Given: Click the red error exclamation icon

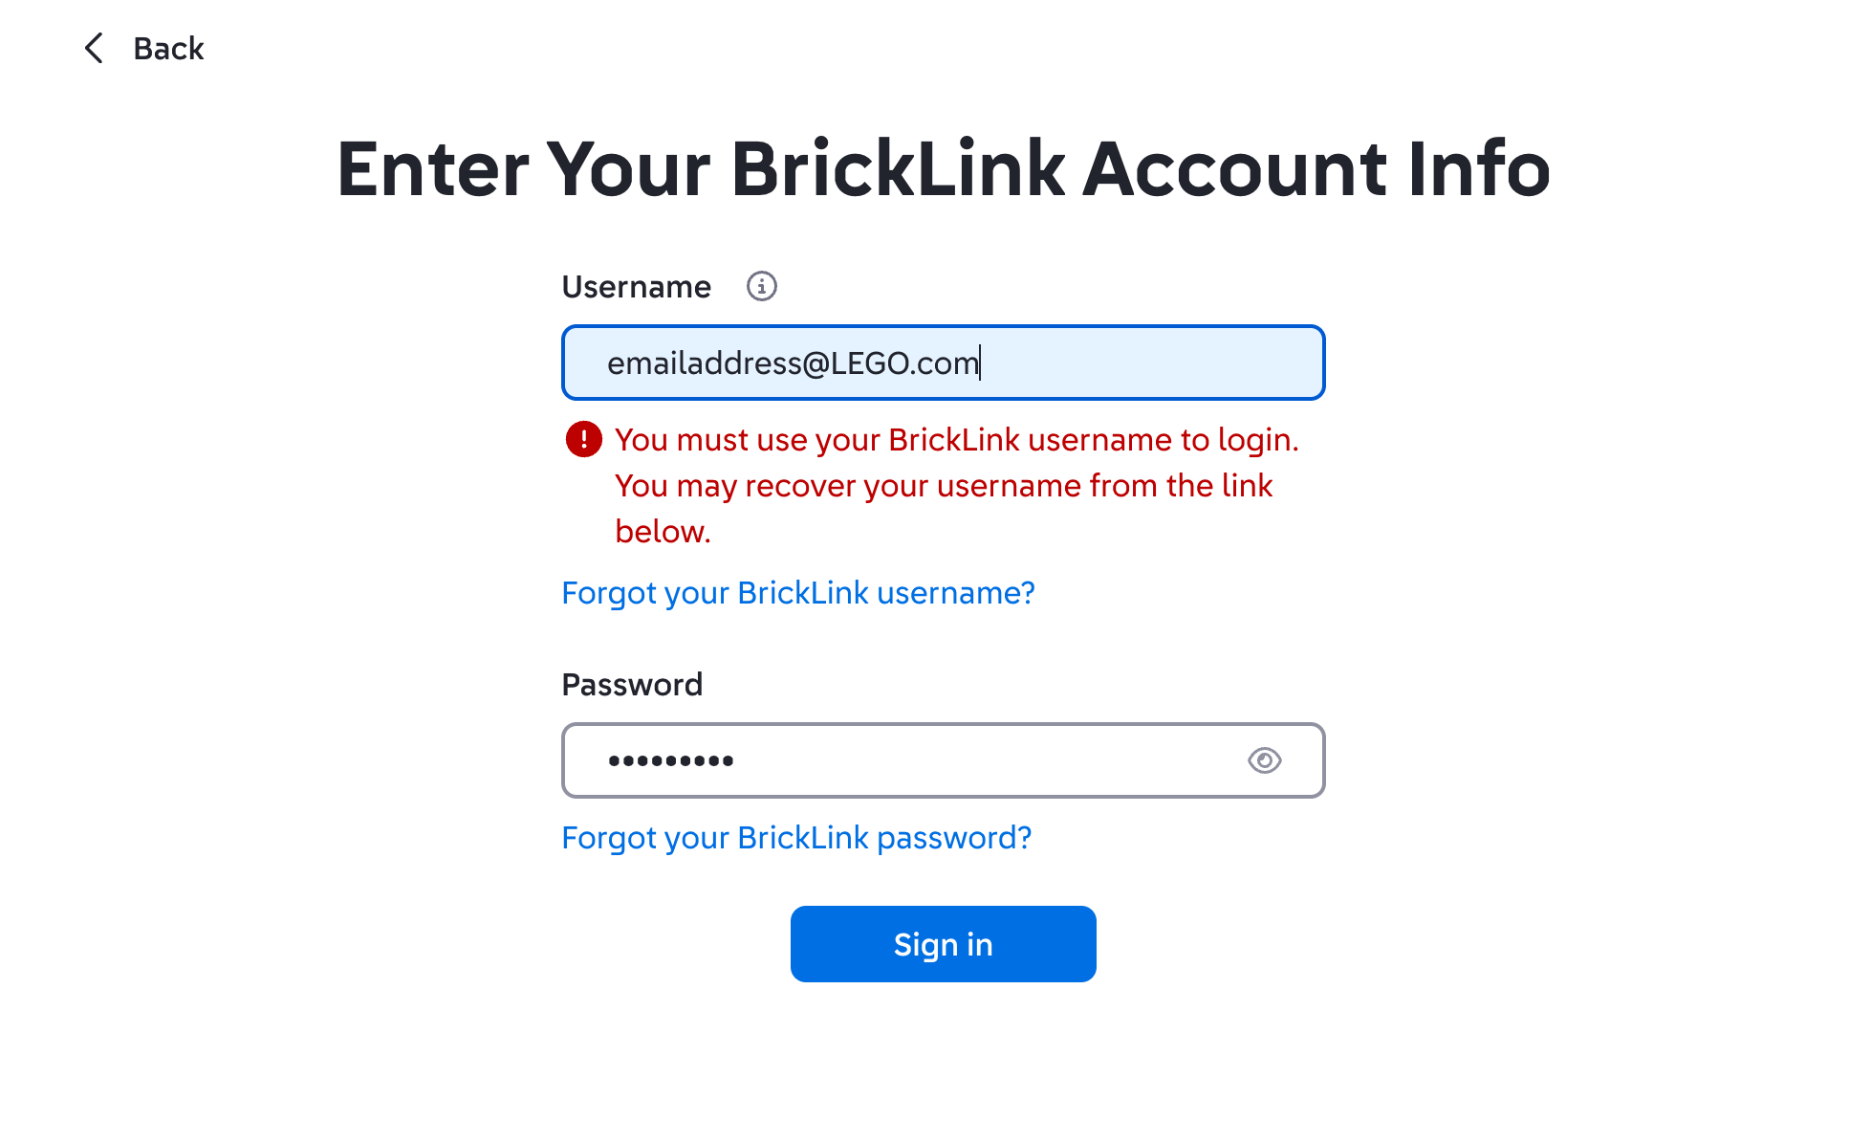Looking at the screenshot, I should point(583,439).
